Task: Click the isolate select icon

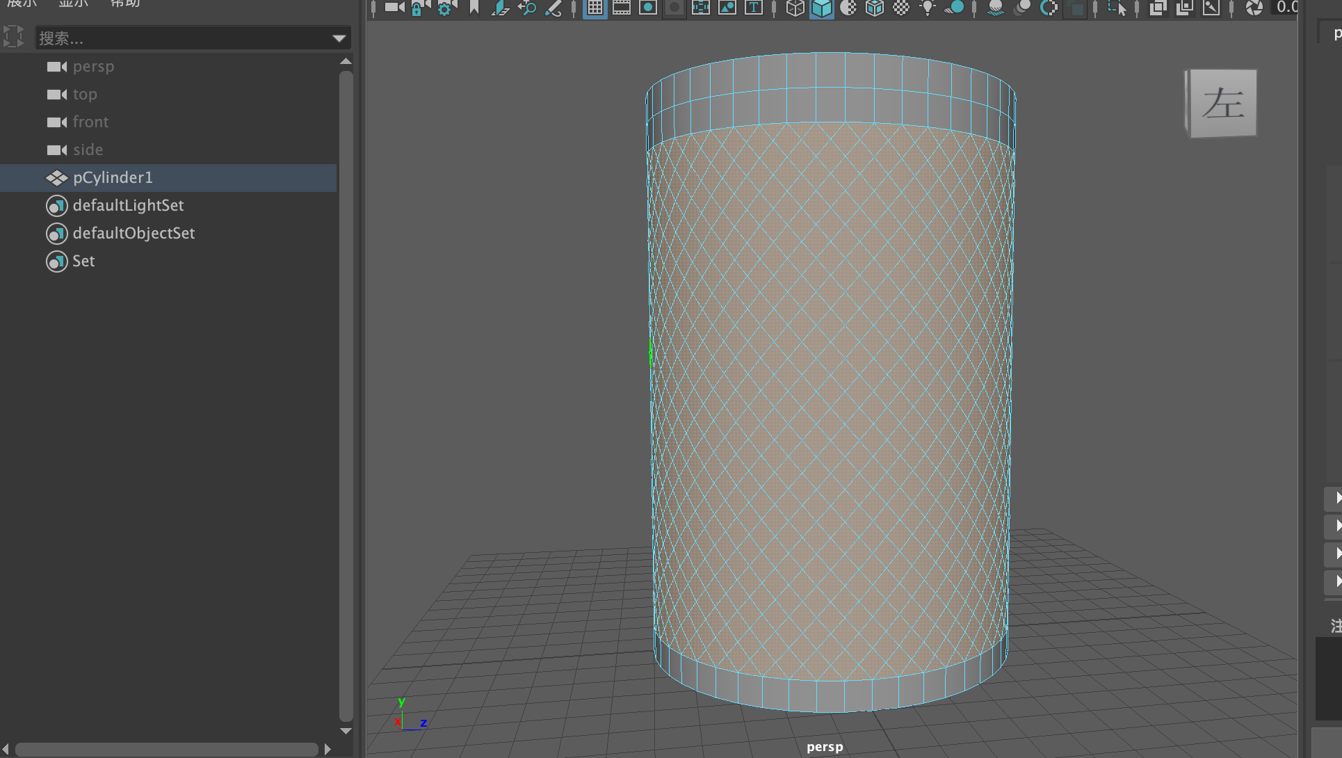Action: pos(1118,8)
